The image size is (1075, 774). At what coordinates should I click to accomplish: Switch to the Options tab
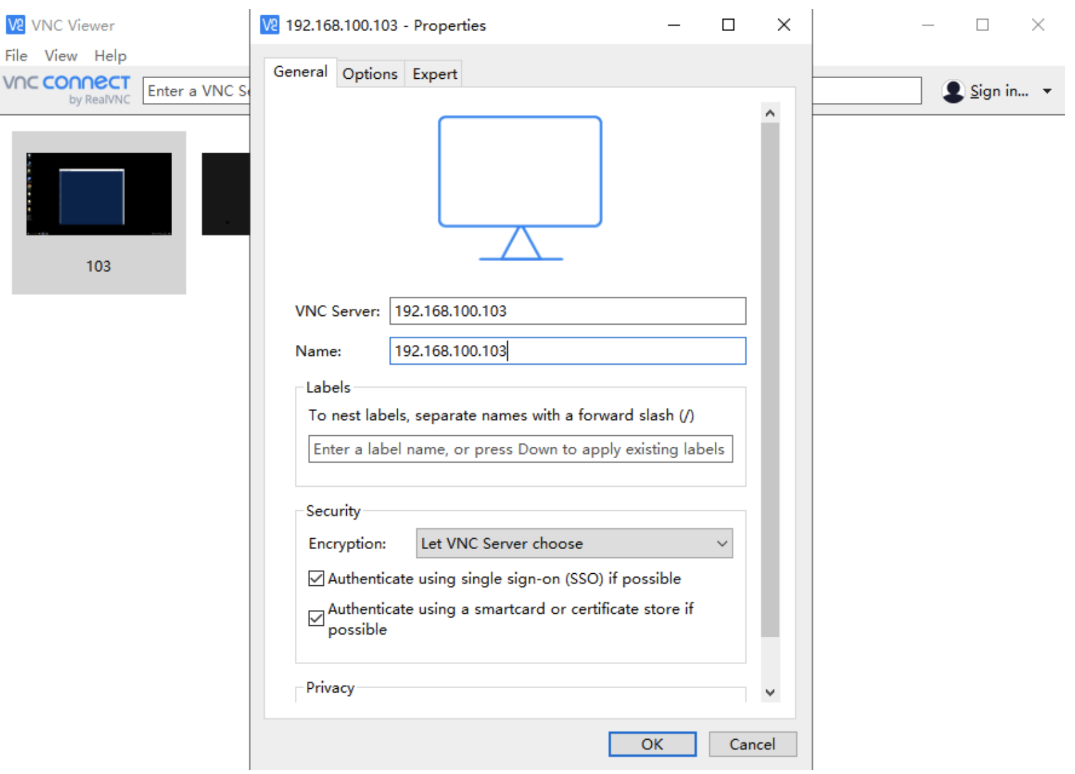tap(370, 74)
